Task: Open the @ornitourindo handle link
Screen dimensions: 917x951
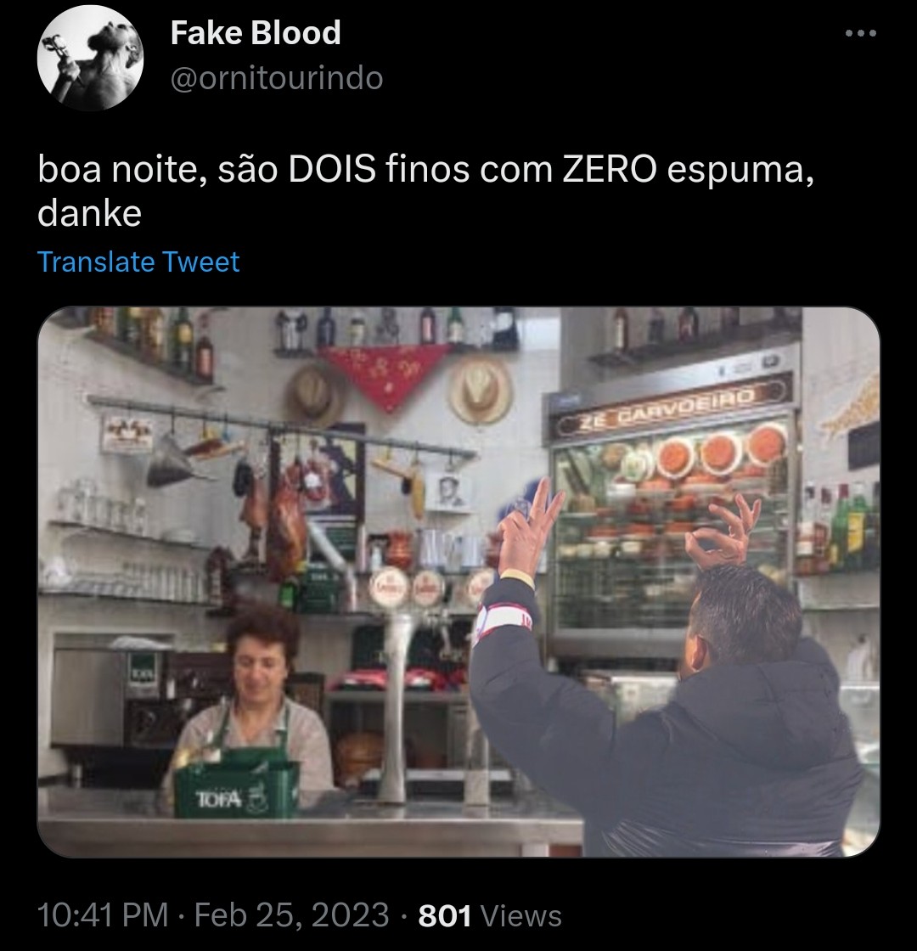Action: pos(277,78)
